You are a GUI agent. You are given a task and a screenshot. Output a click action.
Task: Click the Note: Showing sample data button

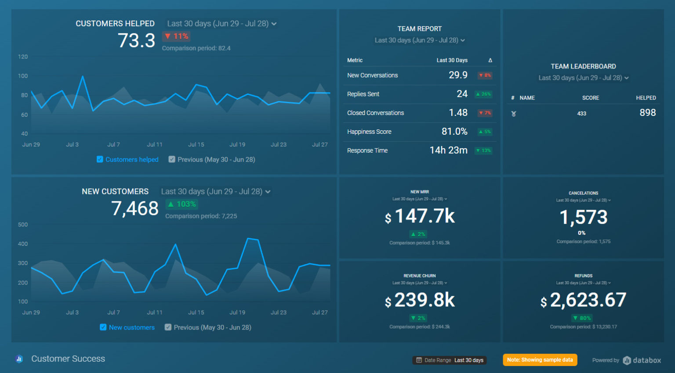click(540, 360)
